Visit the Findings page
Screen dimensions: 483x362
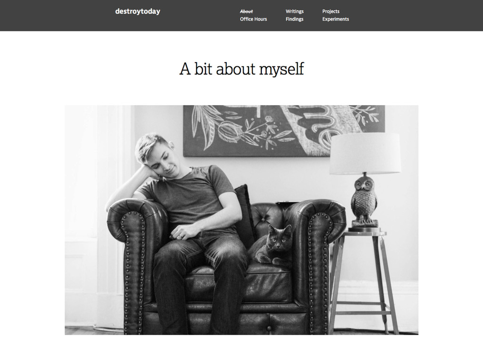pos(294,19)
